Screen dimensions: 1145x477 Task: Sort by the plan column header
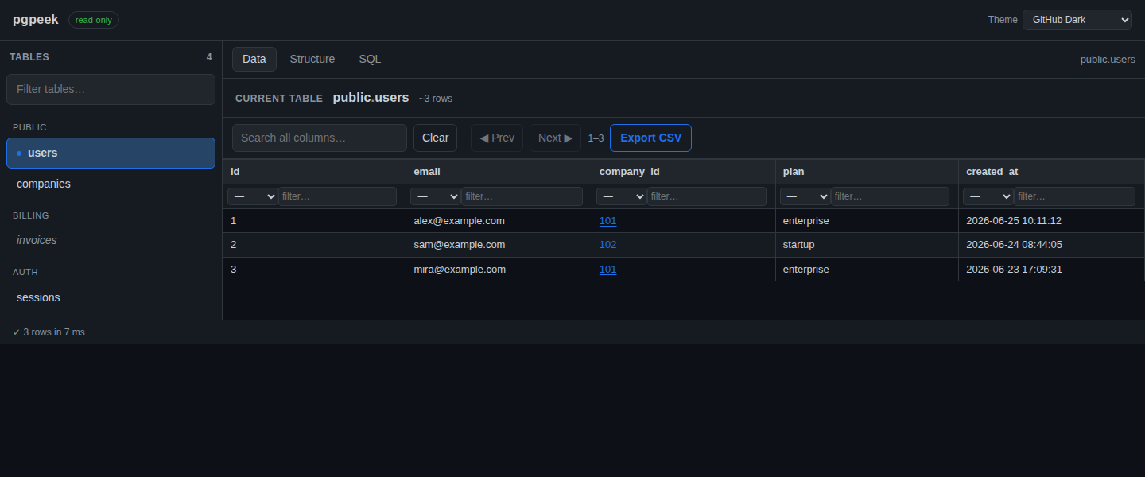(x=867, y=172)
